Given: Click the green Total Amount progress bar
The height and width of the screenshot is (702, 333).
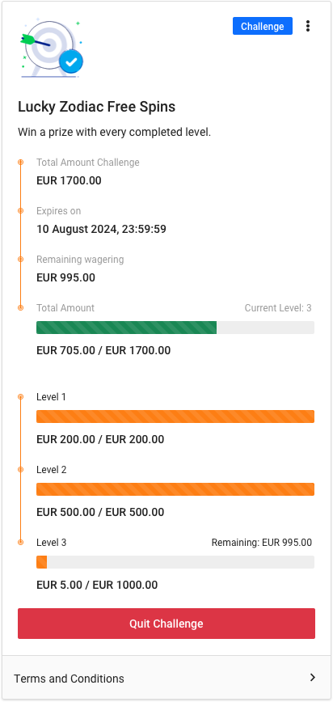Looking at the screenshot, I should point(175,328).
